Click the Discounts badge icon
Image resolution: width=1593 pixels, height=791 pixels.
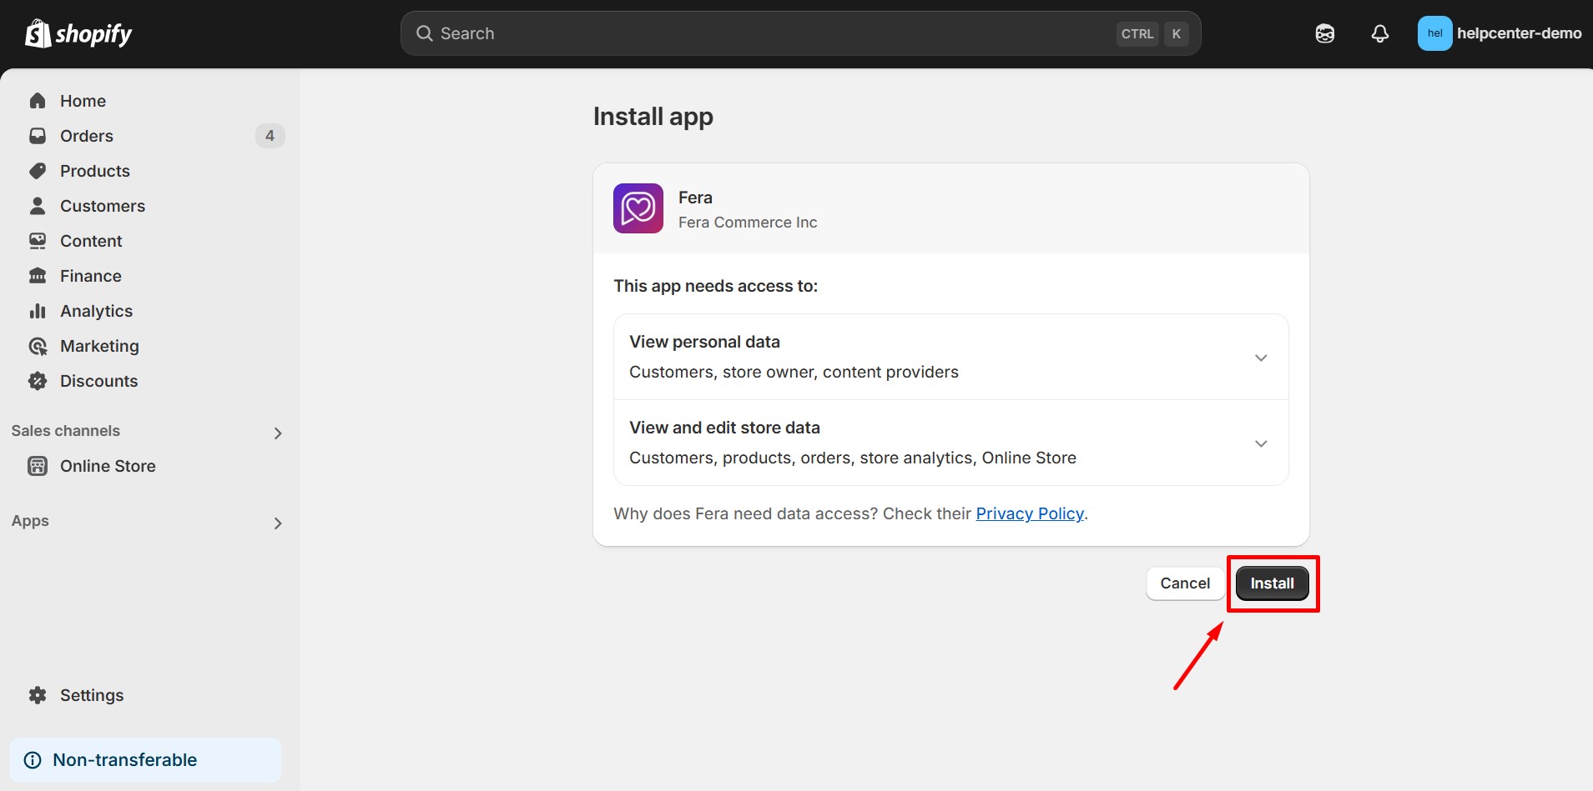(38, 381)
